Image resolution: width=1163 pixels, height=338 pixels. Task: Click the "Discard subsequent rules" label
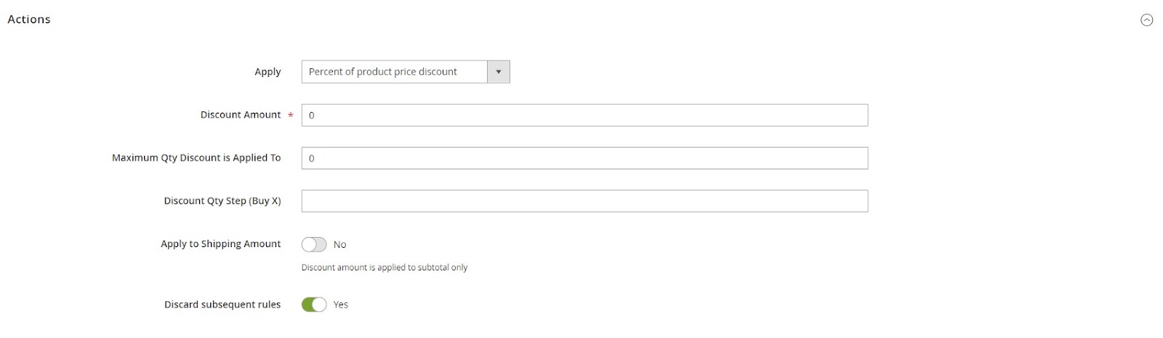(222, 305)
